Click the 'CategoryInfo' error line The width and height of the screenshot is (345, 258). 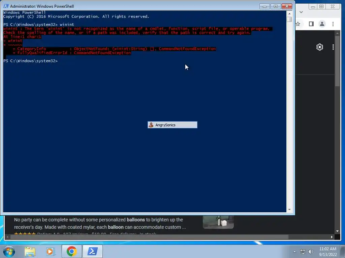coord(114,49)
